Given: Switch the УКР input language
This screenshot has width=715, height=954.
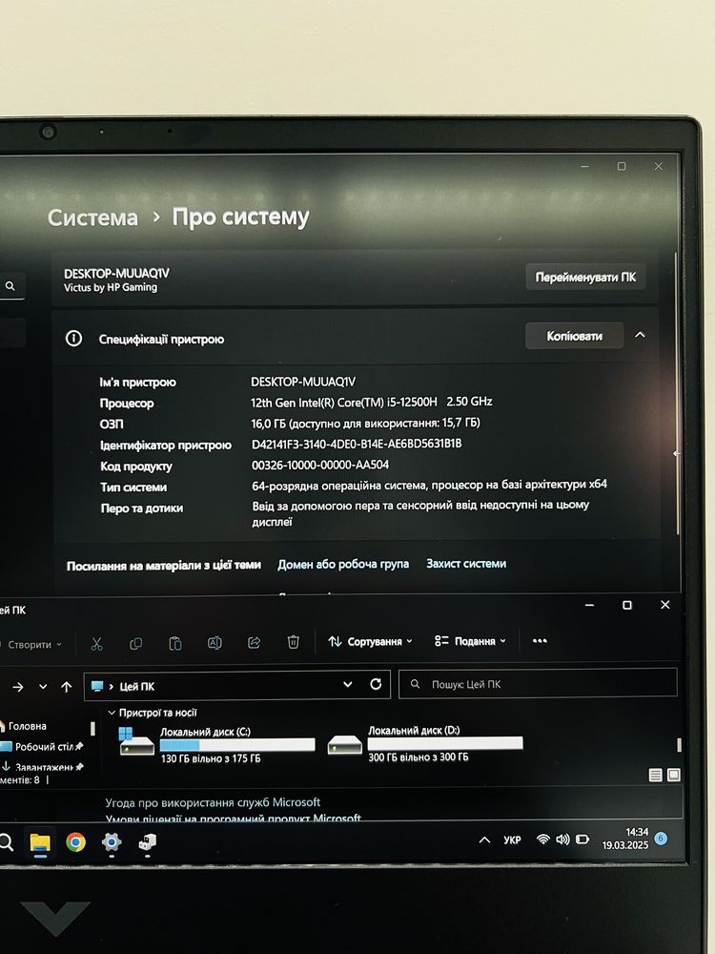Looking at the screenshot, I should point(512,840).
